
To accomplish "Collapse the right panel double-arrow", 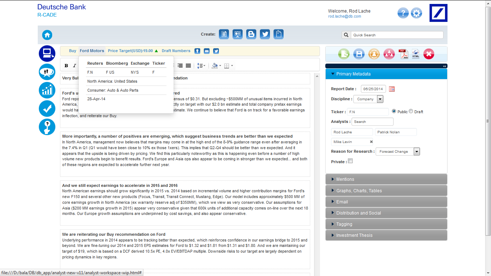I will [x=445, y=66].
